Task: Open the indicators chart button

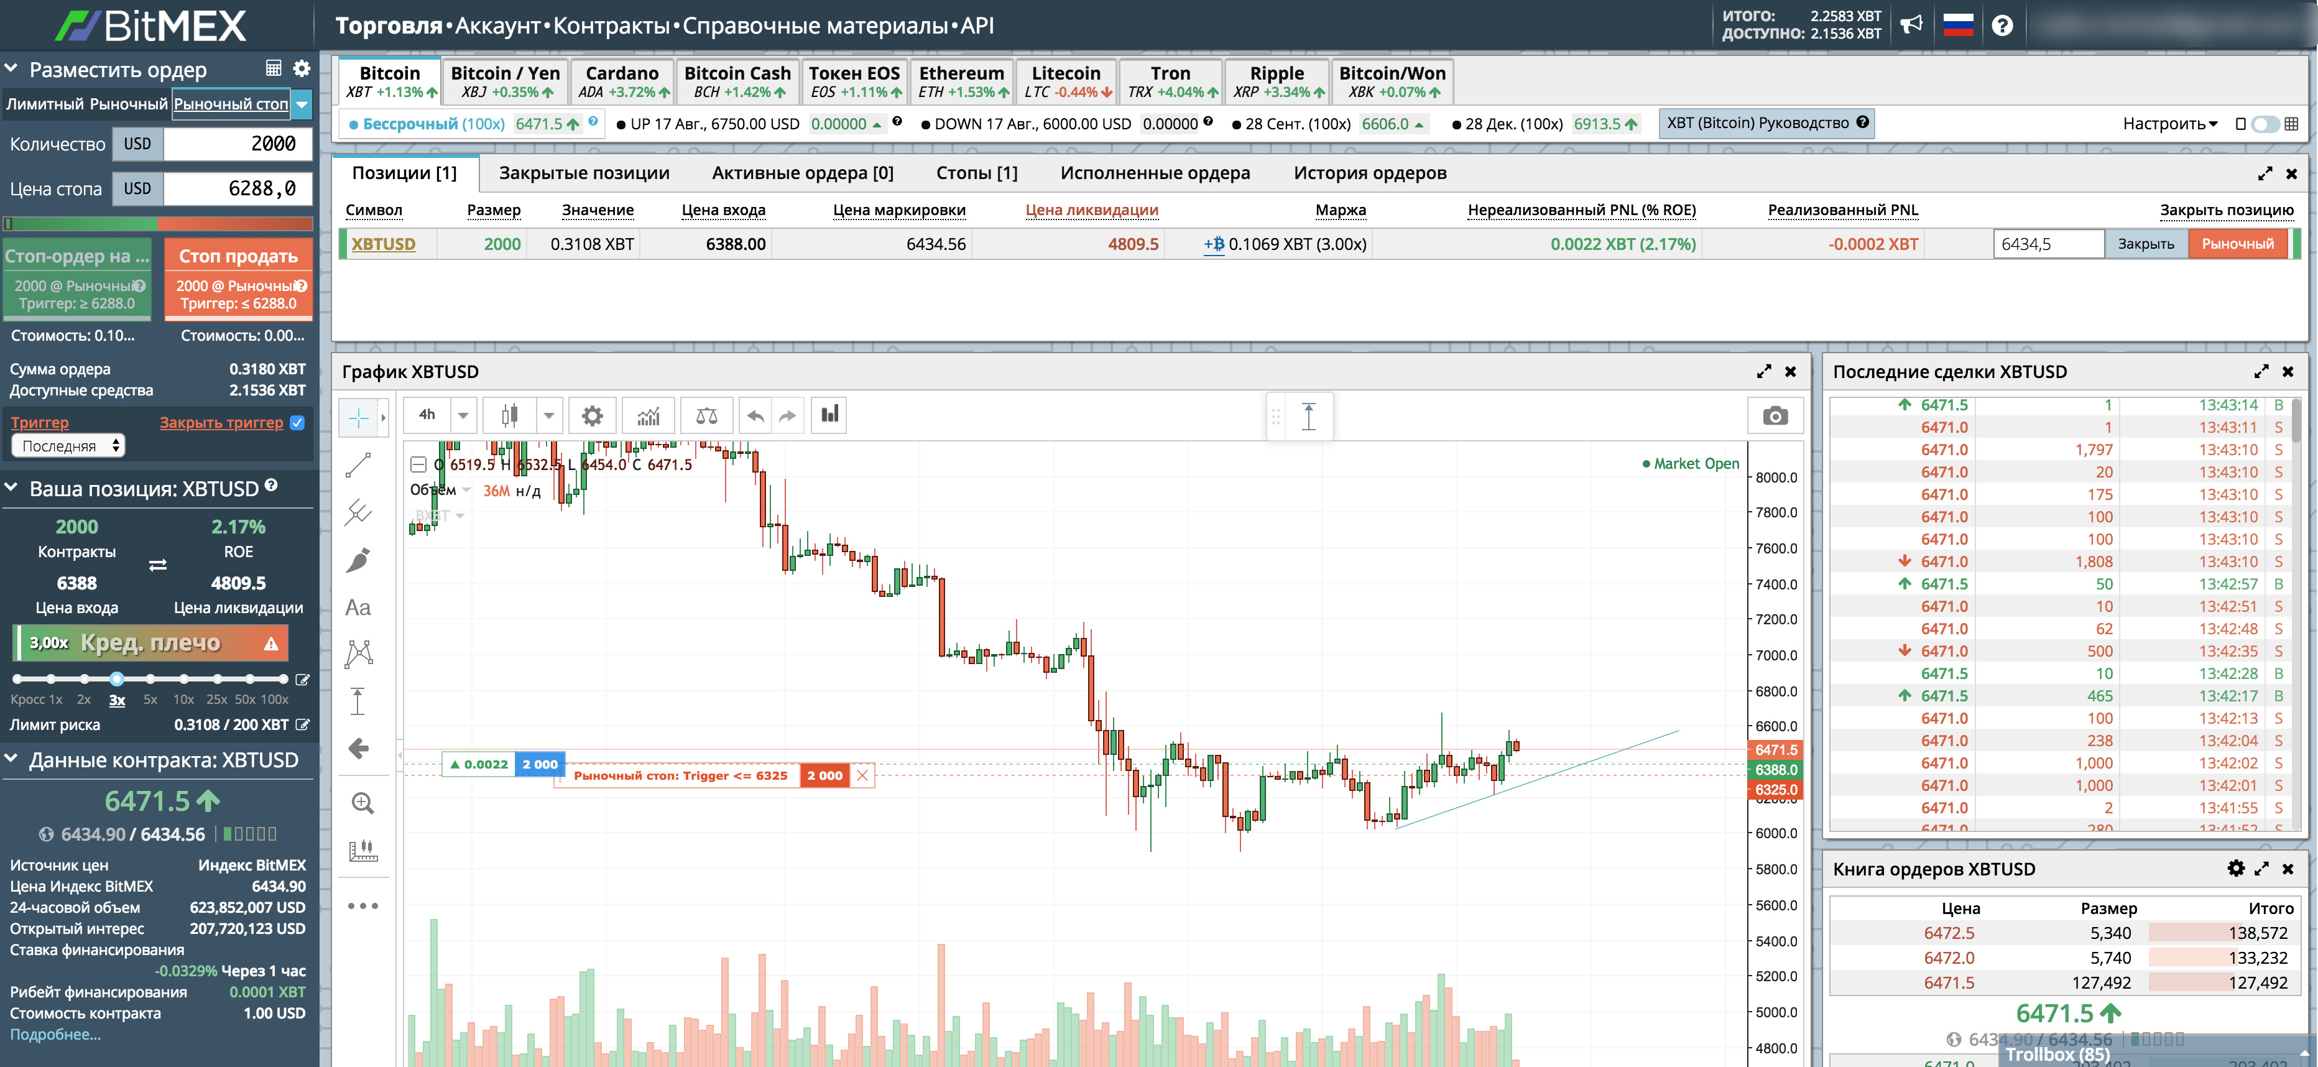Action: click(649, 415)
